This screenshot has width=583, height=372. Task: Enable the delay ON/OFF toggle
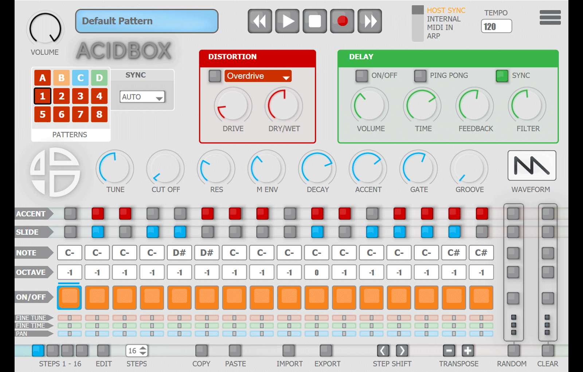(361, 76)
